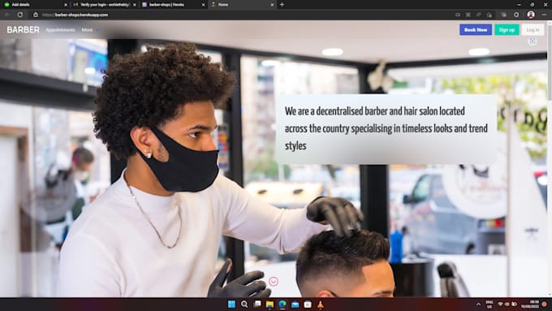Open the Appointments navigation link

point(61,30)
